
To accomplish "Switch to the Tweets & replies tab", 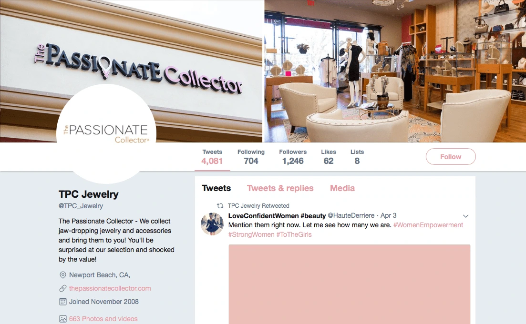I will tap(280, 188).
